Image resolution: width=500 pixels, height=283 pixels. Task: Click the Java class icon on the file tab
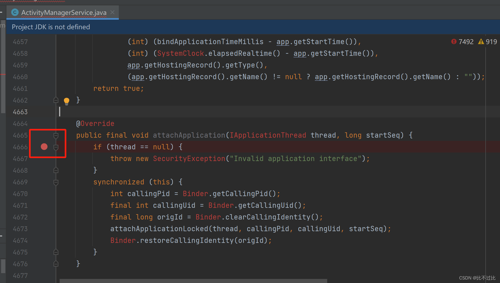click(x=15, y=12)
